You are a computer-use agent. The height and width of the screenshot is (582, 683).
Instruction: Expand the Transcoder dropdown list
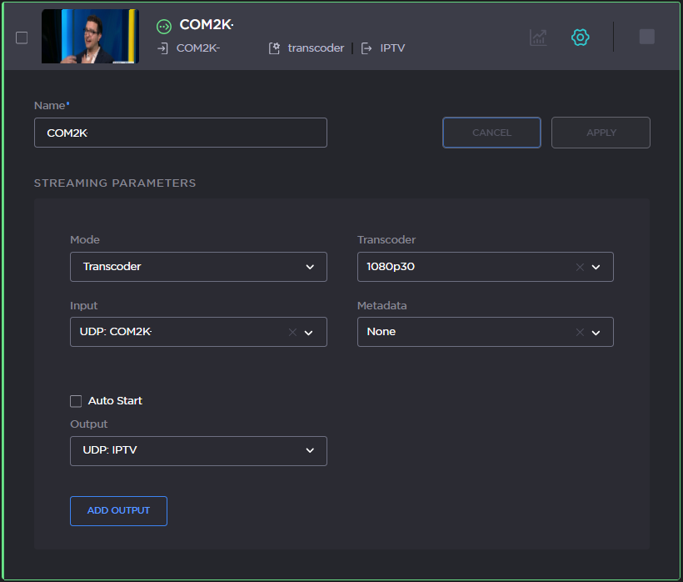[x=596, y=267]
